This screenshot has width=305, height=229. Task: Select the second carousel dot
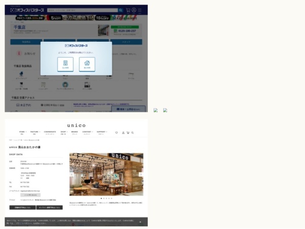(x=104, y=198)
